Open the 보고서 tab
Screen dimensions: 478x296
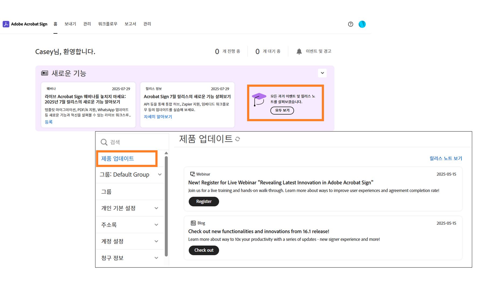point(130,24)
